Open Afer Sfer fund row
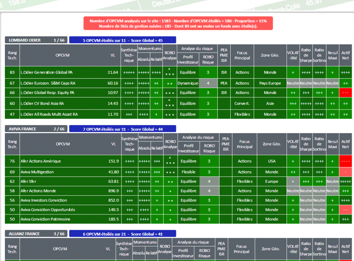354x261 pixels. click(x=28, y=182)
